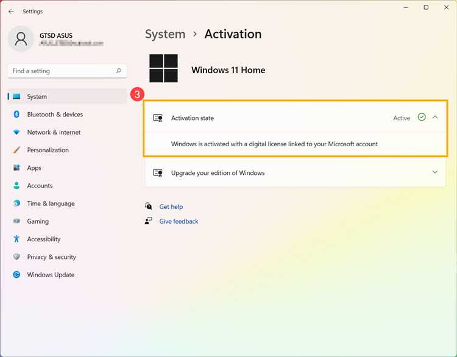The width and height of the screenshot is (457, 357).
Task: Click the Give feedback icon
Action: pyautogui.click(x=148, y=221)
